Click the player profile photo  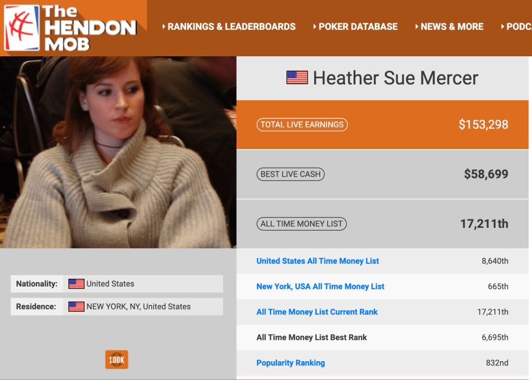click(x=118, y=152)
